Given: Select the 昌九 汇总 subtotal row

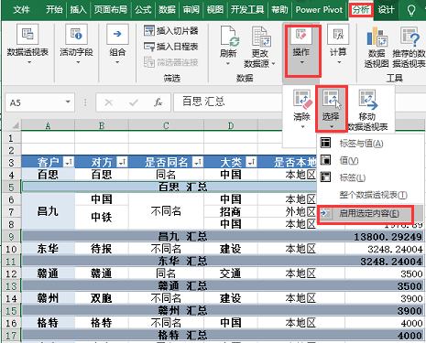Looking at the screenshot, I should click(223, 237).
